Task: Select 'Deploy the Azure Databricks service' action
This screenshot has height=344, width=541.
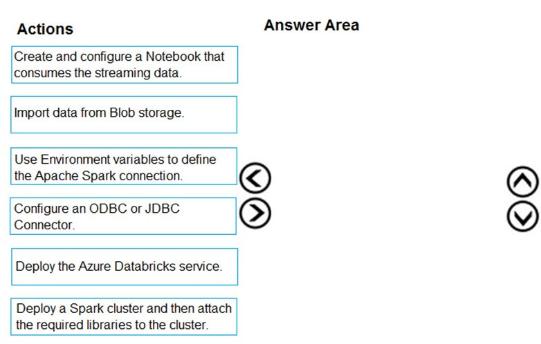Action: [x=125, y=267]
